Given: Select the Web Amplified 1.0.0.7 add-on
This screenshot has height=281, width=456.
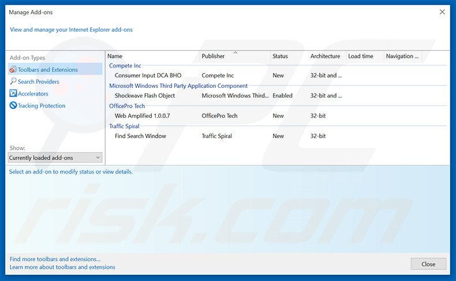Looking at the screenshot, I should 142,116.
